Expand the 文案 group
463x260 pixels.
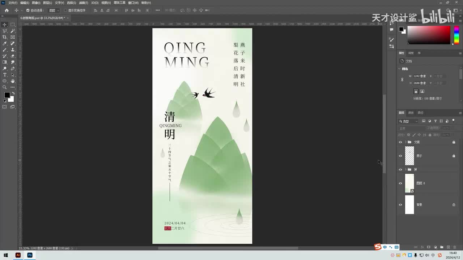pyautogui.click(x=405, y=142)
